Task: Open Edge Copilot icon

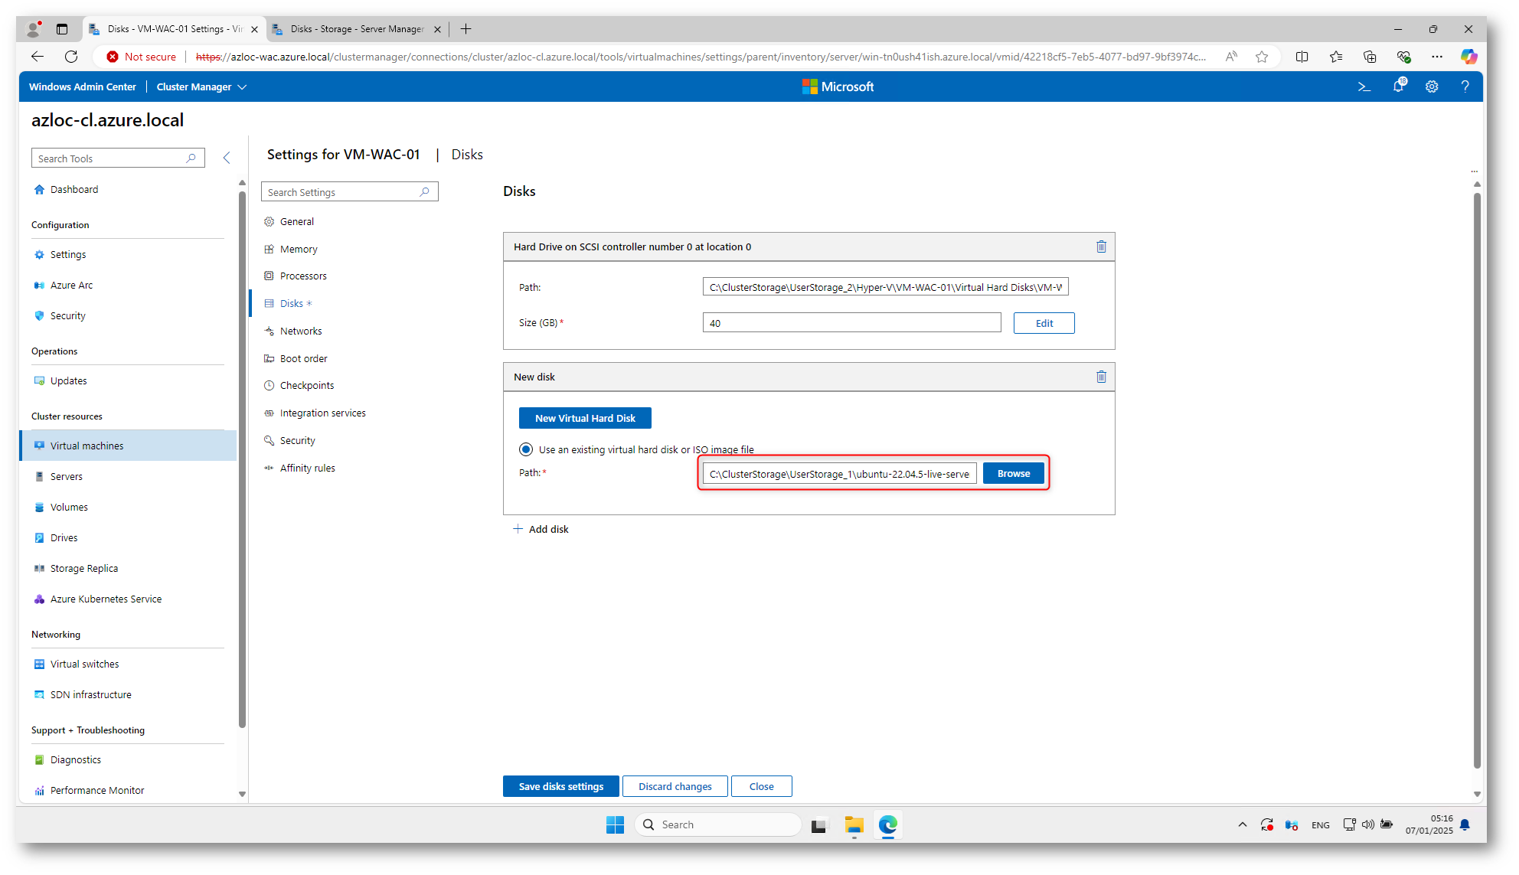Action: (x=1468, y=57)
